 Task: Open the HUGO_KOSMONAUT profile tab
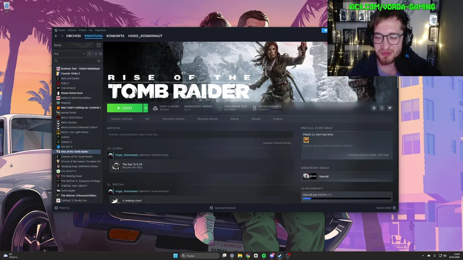[145, 36]
